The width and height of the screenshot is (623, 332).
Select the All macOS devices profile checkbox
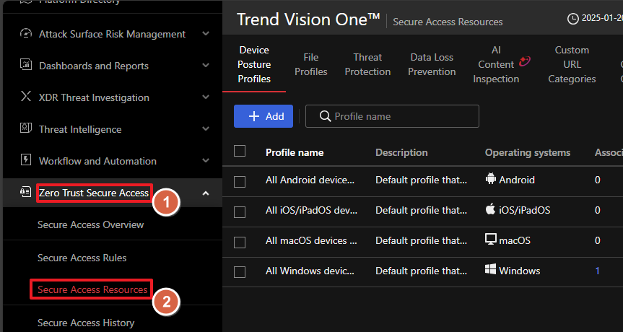tap(240, 241)
